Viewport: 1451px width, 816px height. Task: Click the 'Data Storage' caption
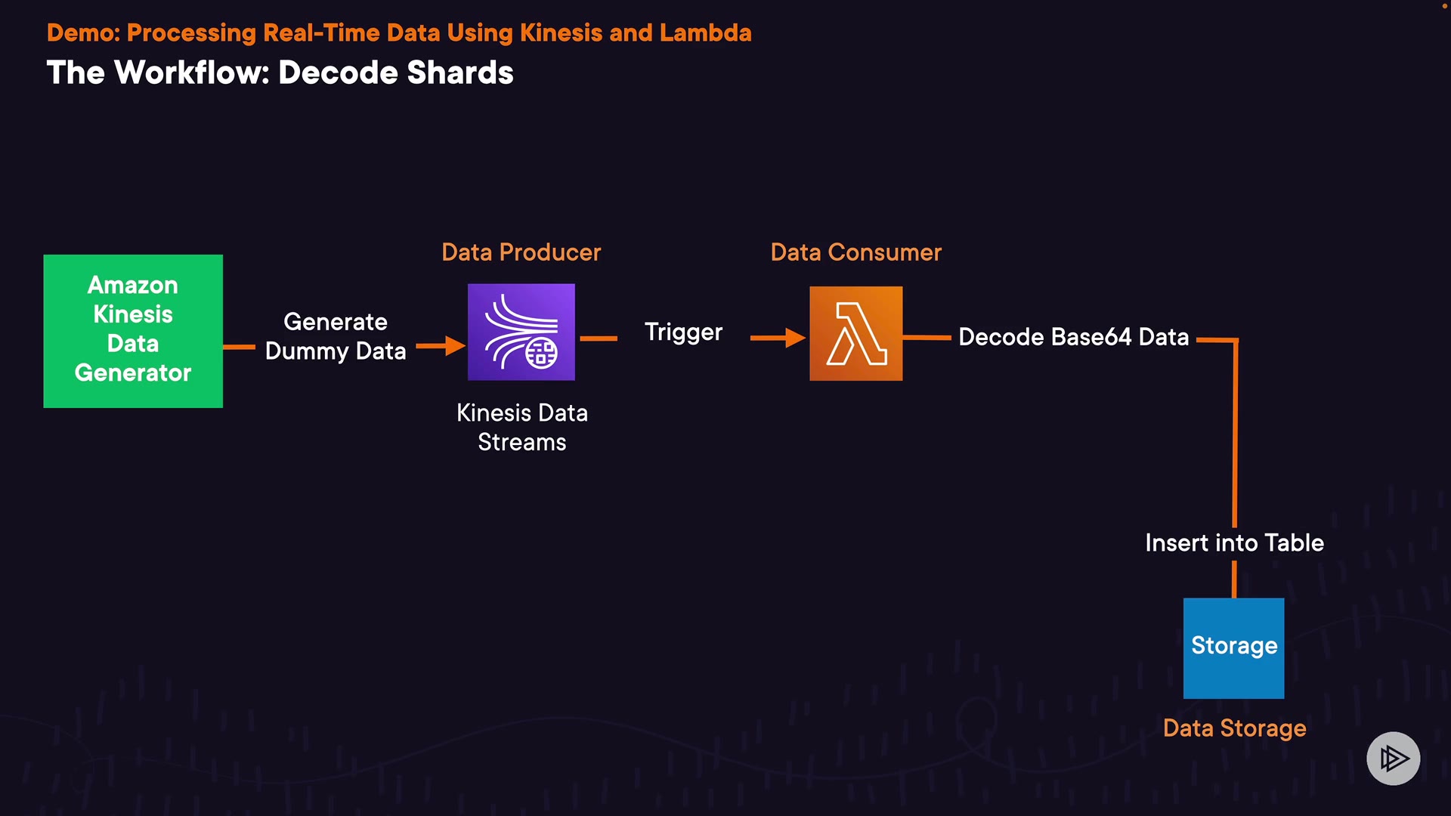point(1234,728)
